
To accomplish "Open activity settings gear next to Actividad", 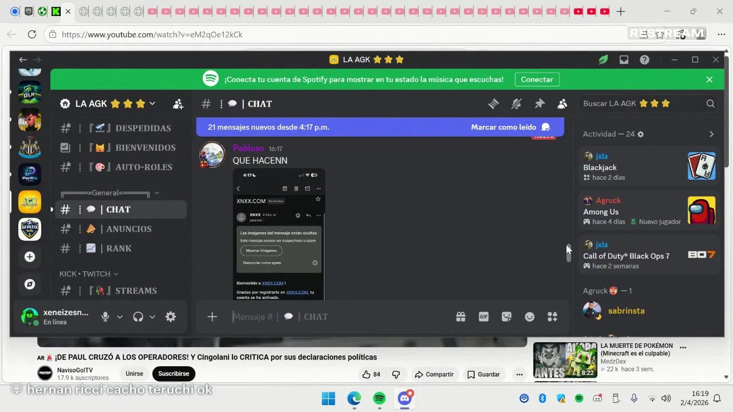I will point(641,134).
